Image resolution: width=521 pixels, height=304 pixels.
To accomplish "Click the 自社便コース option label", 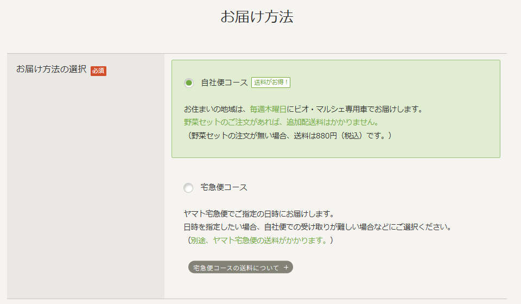I will tap(224, 83).
